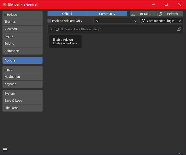Click the 3D View: Cats Blender Plugin text
The image size is (186, 155).
click(81, 29)
